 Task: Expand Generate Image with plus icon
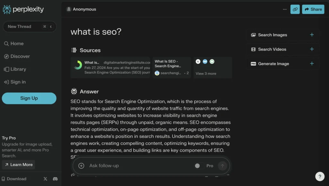(x=312, y=64)
